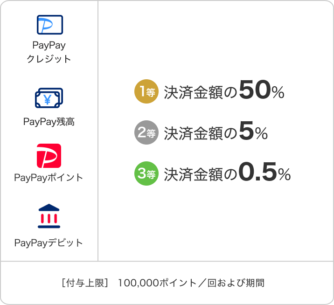Viewport: 334px width, 305px height.
Task: Click the PayPay balance yen banknote icon
Action: point(49,98)
